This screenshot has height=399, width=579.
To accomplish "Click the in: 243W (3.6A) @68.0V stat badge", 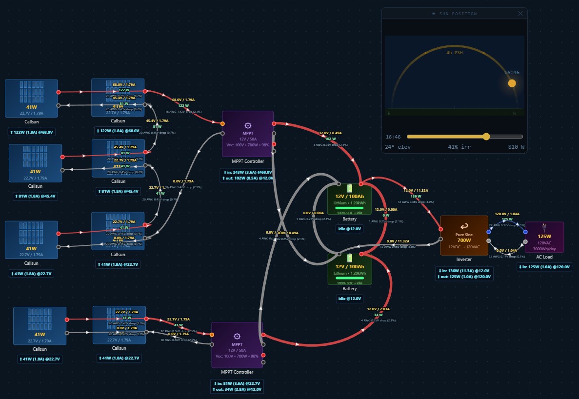I will click(248, 172).
